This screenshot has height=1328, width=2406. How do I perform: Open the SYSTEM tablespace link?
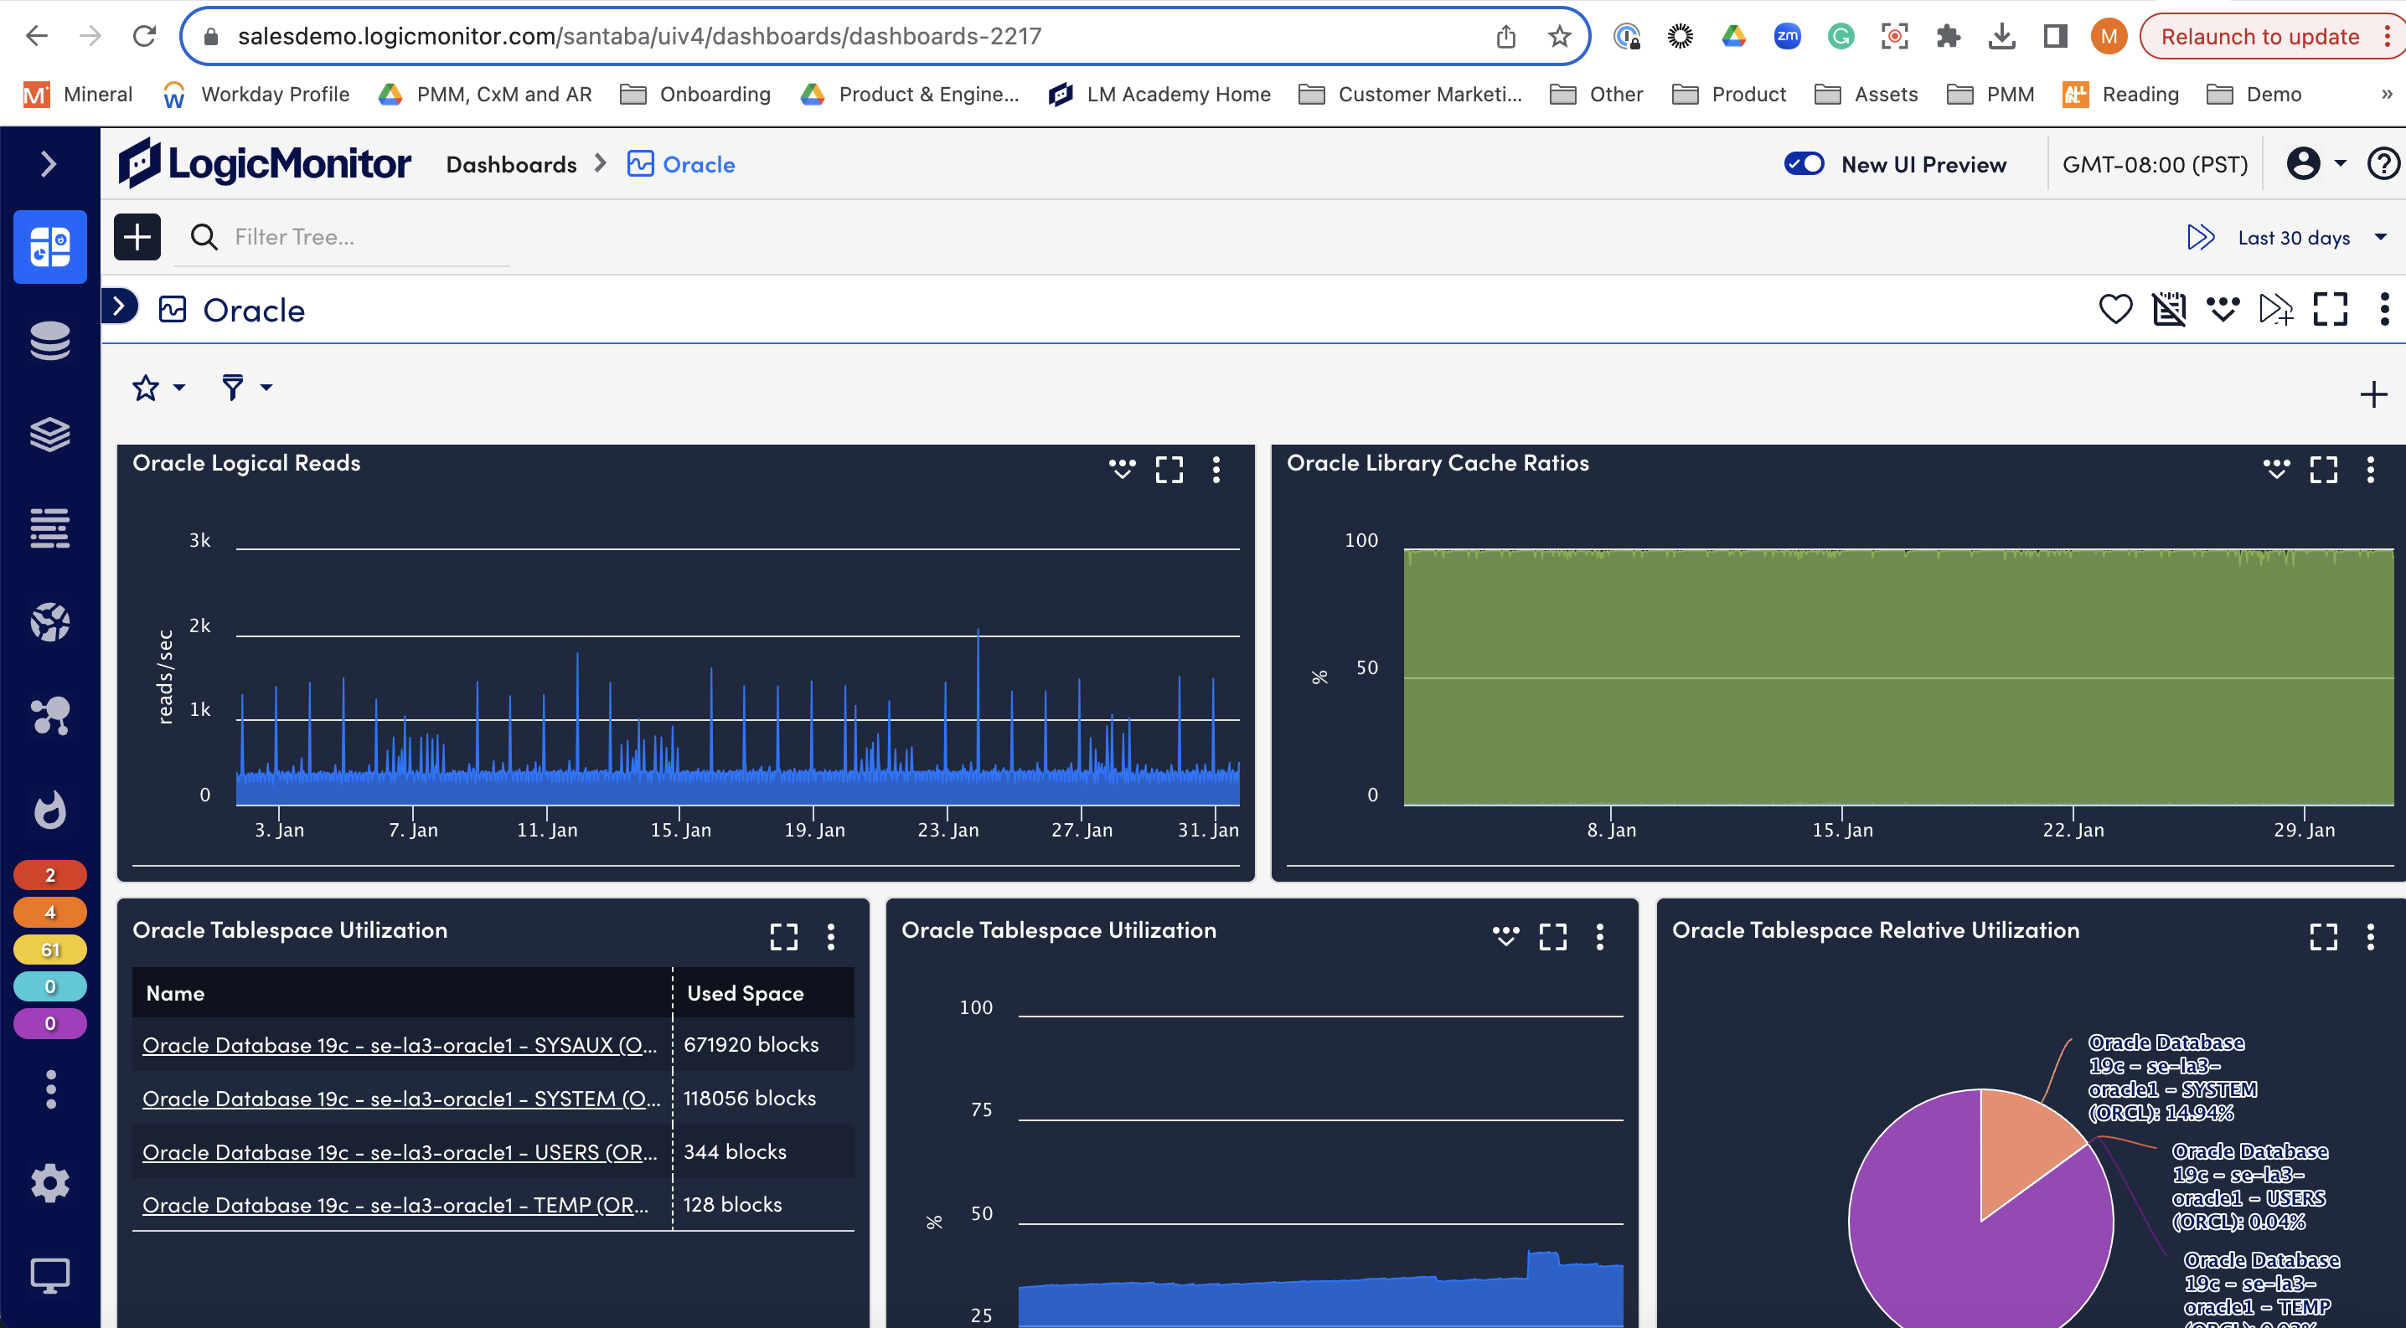(x=400, y=1099)
